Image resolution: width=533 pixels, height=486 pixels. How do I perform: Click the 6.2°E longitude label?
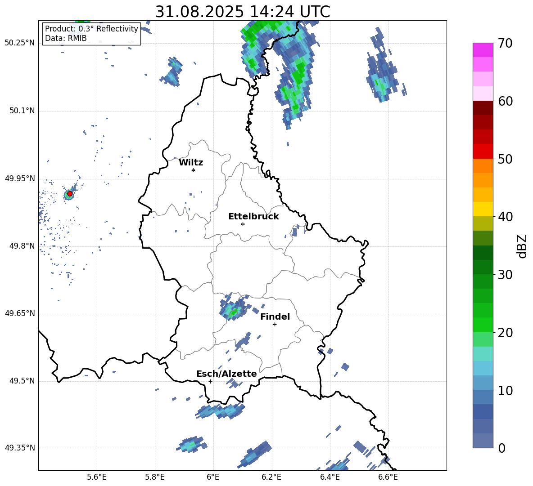pyautogui.click(x=271, y=477)
